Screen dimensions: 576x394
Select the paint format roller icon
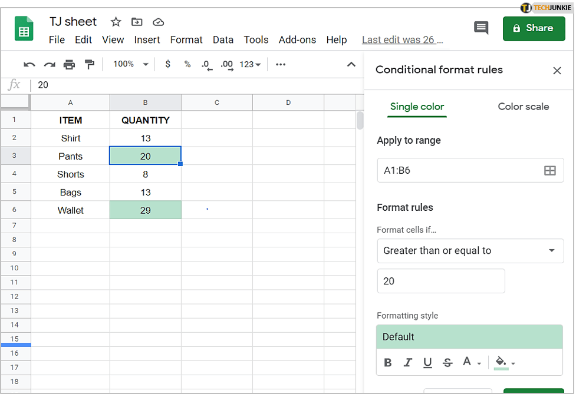point(89,64)
